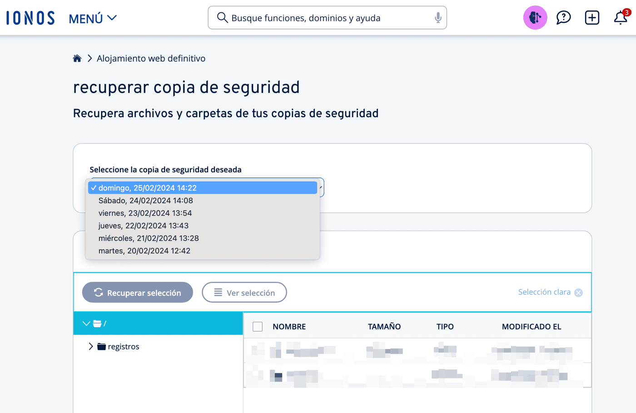
Task: Click the plus add icon in header
Action: point(592,18)
